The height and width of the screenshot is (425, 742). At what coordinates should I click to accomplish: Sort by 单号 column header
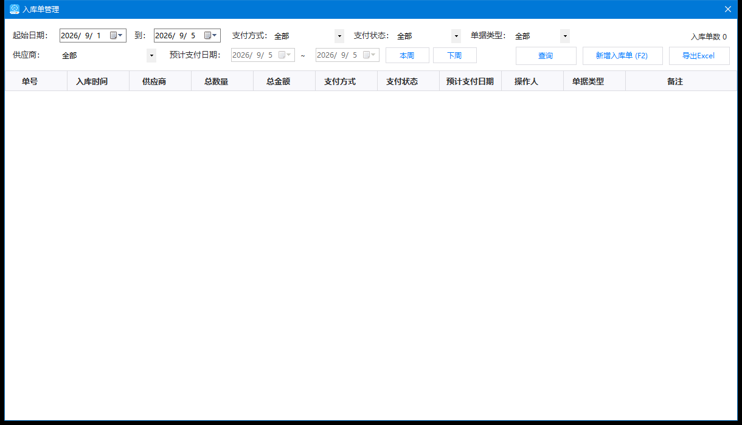pyautogui.click(x=36, y=81)
